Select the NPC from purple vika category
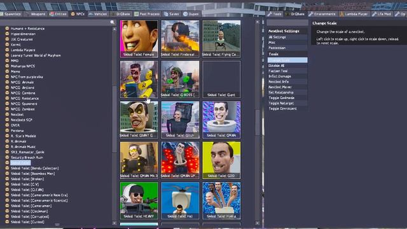This screenshot has width=407, height=229. [27, 77]
